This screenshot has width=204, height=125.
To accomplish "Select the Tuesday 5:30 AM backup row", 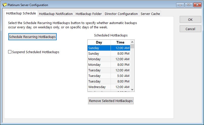I will 109,76.
